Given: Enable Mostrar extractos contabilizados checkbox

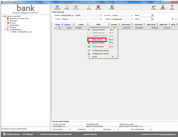Looking at the screenshot, I should click(3, 129).
